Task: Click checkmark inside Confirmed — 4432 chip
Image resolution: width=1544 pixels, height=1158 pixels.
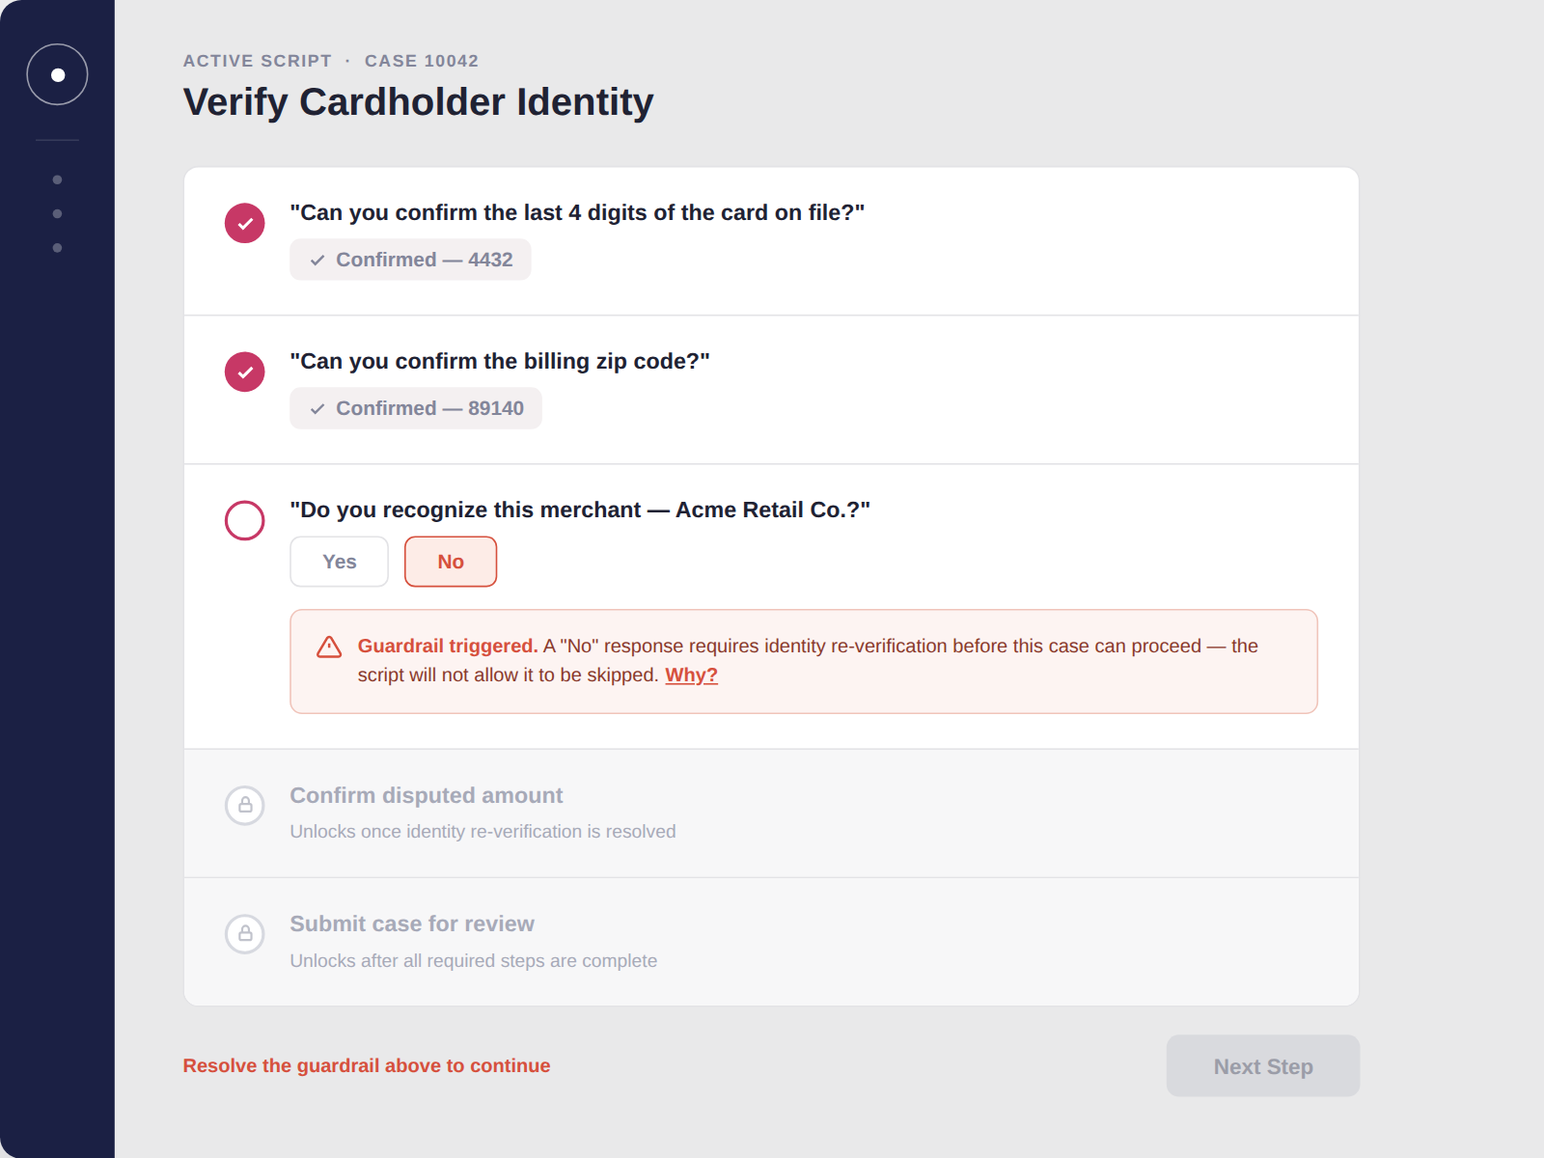Action: click(317, 261)
